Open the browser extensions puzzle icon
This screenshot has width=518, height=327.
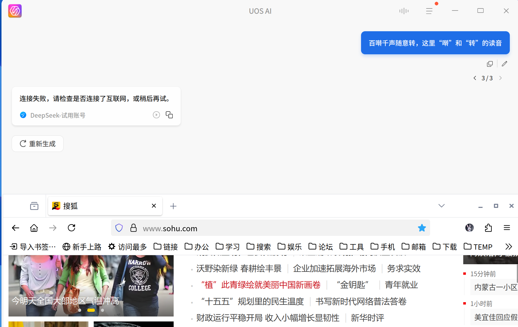pyautogui.click(x=488, y=228)
